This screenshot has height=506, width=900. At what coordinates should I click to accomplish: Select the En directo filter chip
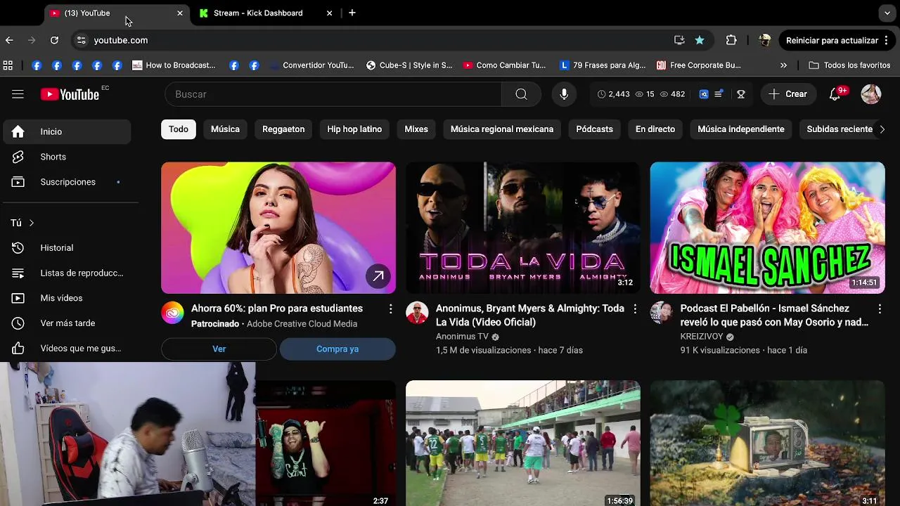coord(655,129)
